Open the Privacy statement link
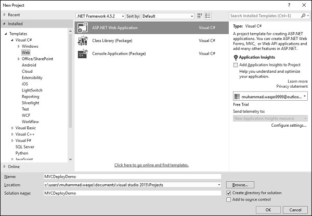 click(292, 86)
